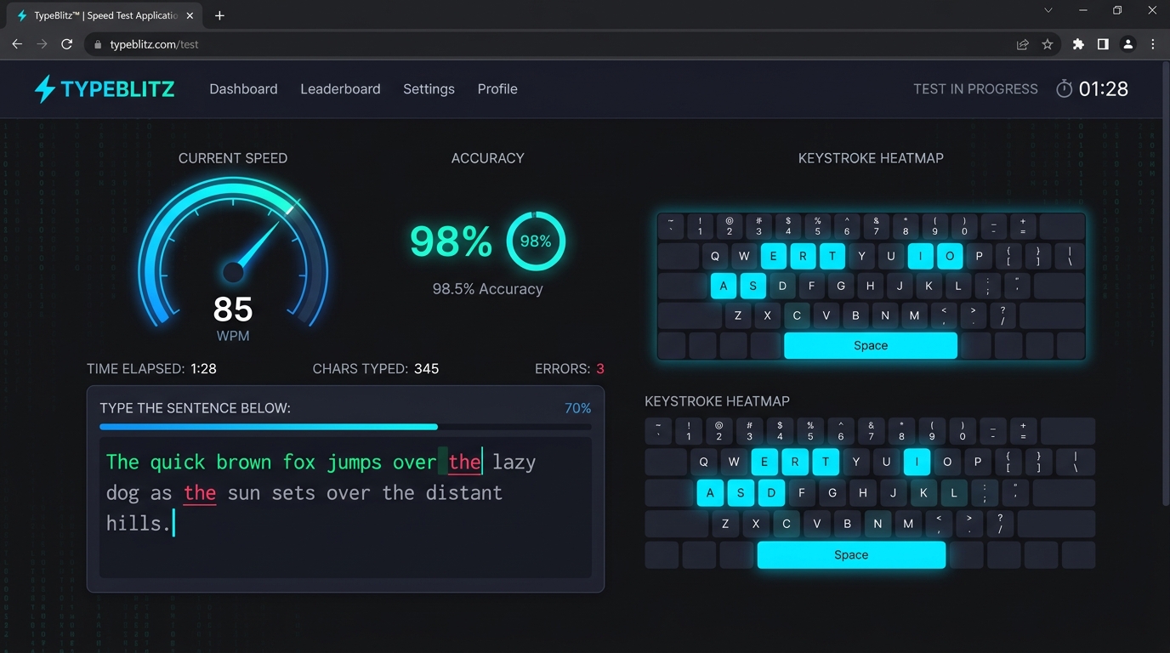Go back with the browser back arrow
Viewport: 1170px width, 653px height.
(x=17, y=44)
